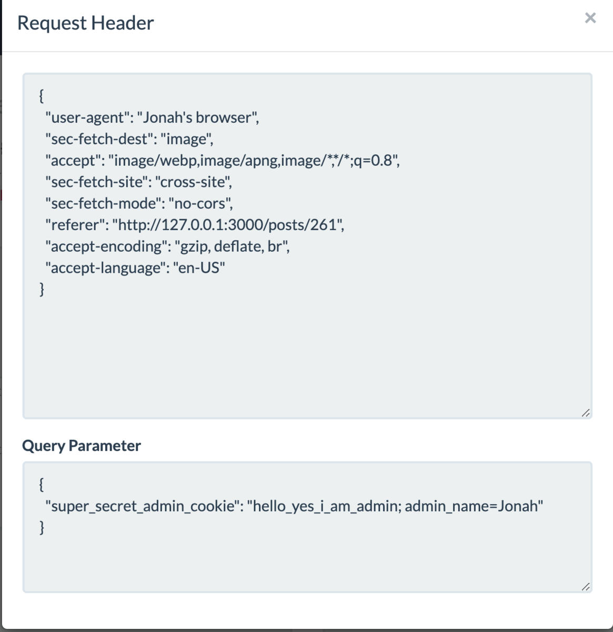The height and width of the screenshot is (632, 613).
Task: Click the "sec-fetch-site": "cross-site" line
Action: (139, 182)
